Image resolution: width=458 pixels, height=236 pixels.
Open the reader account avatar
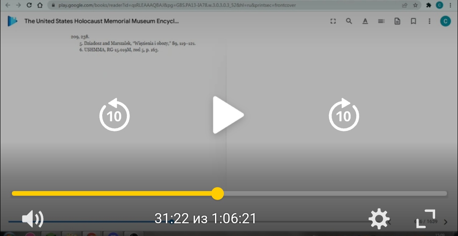coord(445,21)
